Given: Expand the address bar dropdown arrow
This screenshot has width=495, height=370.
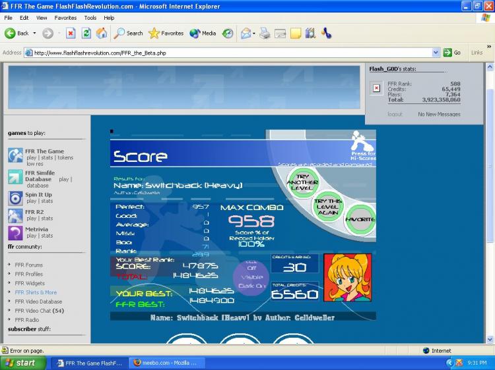Looking at the screenshot, I should (x=436, y=53).
